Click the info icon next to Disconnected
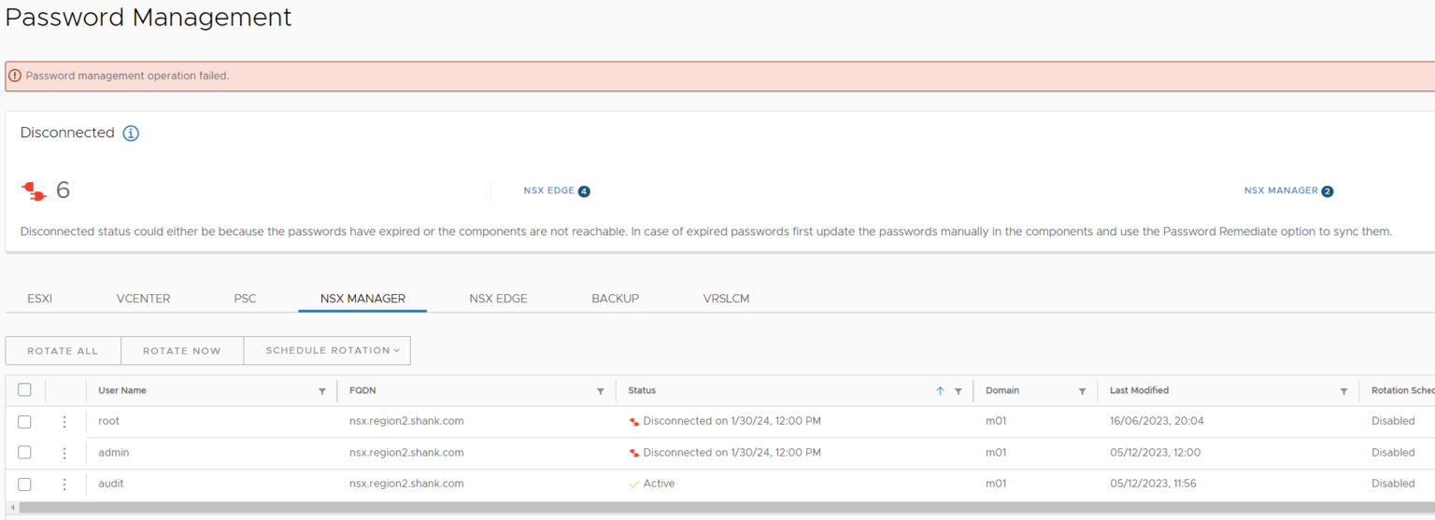Screen dimensions: 1435x520 pos(131,134)
